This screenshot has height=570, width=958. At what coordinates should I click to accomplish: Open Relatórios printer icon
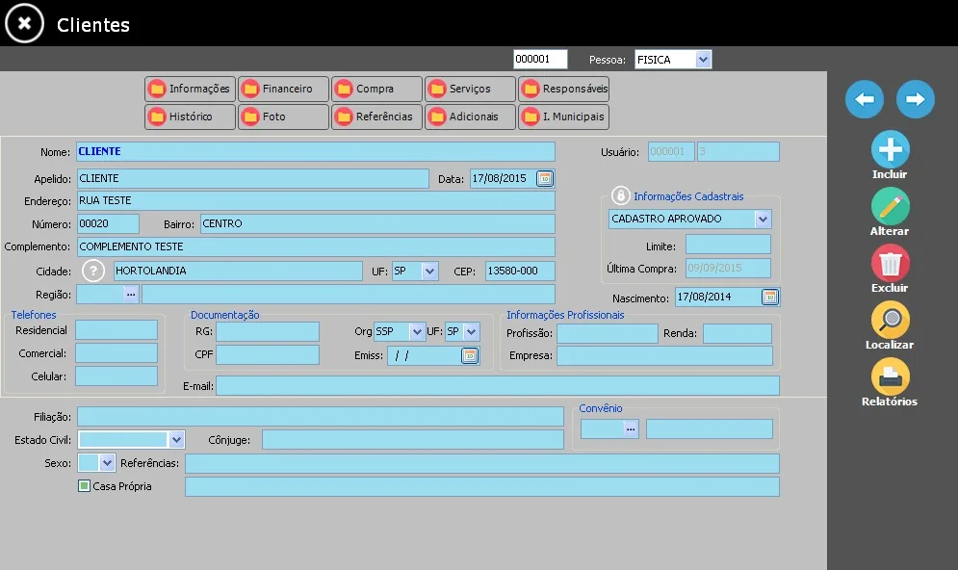890,376
